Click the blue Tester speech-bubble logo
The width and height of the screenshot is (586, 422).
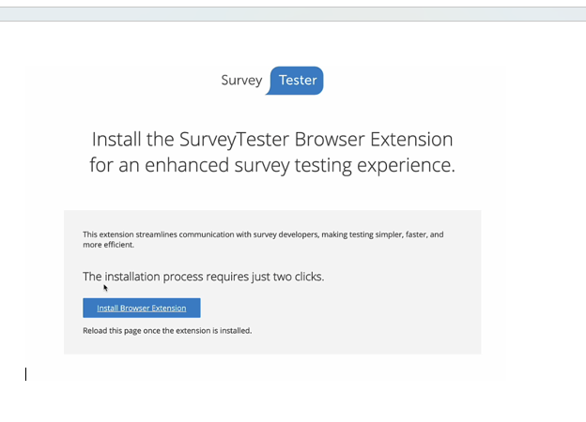click(x=295, y=81)
